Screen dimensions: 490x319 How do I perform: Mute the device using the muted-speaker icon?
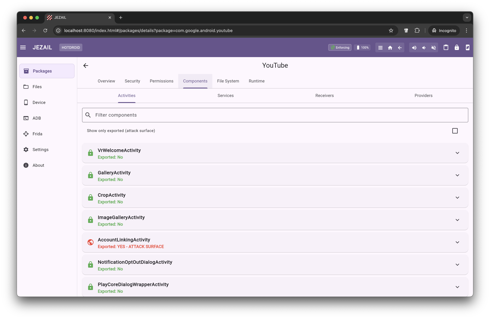pyautogui.click(x=434, y=47)
